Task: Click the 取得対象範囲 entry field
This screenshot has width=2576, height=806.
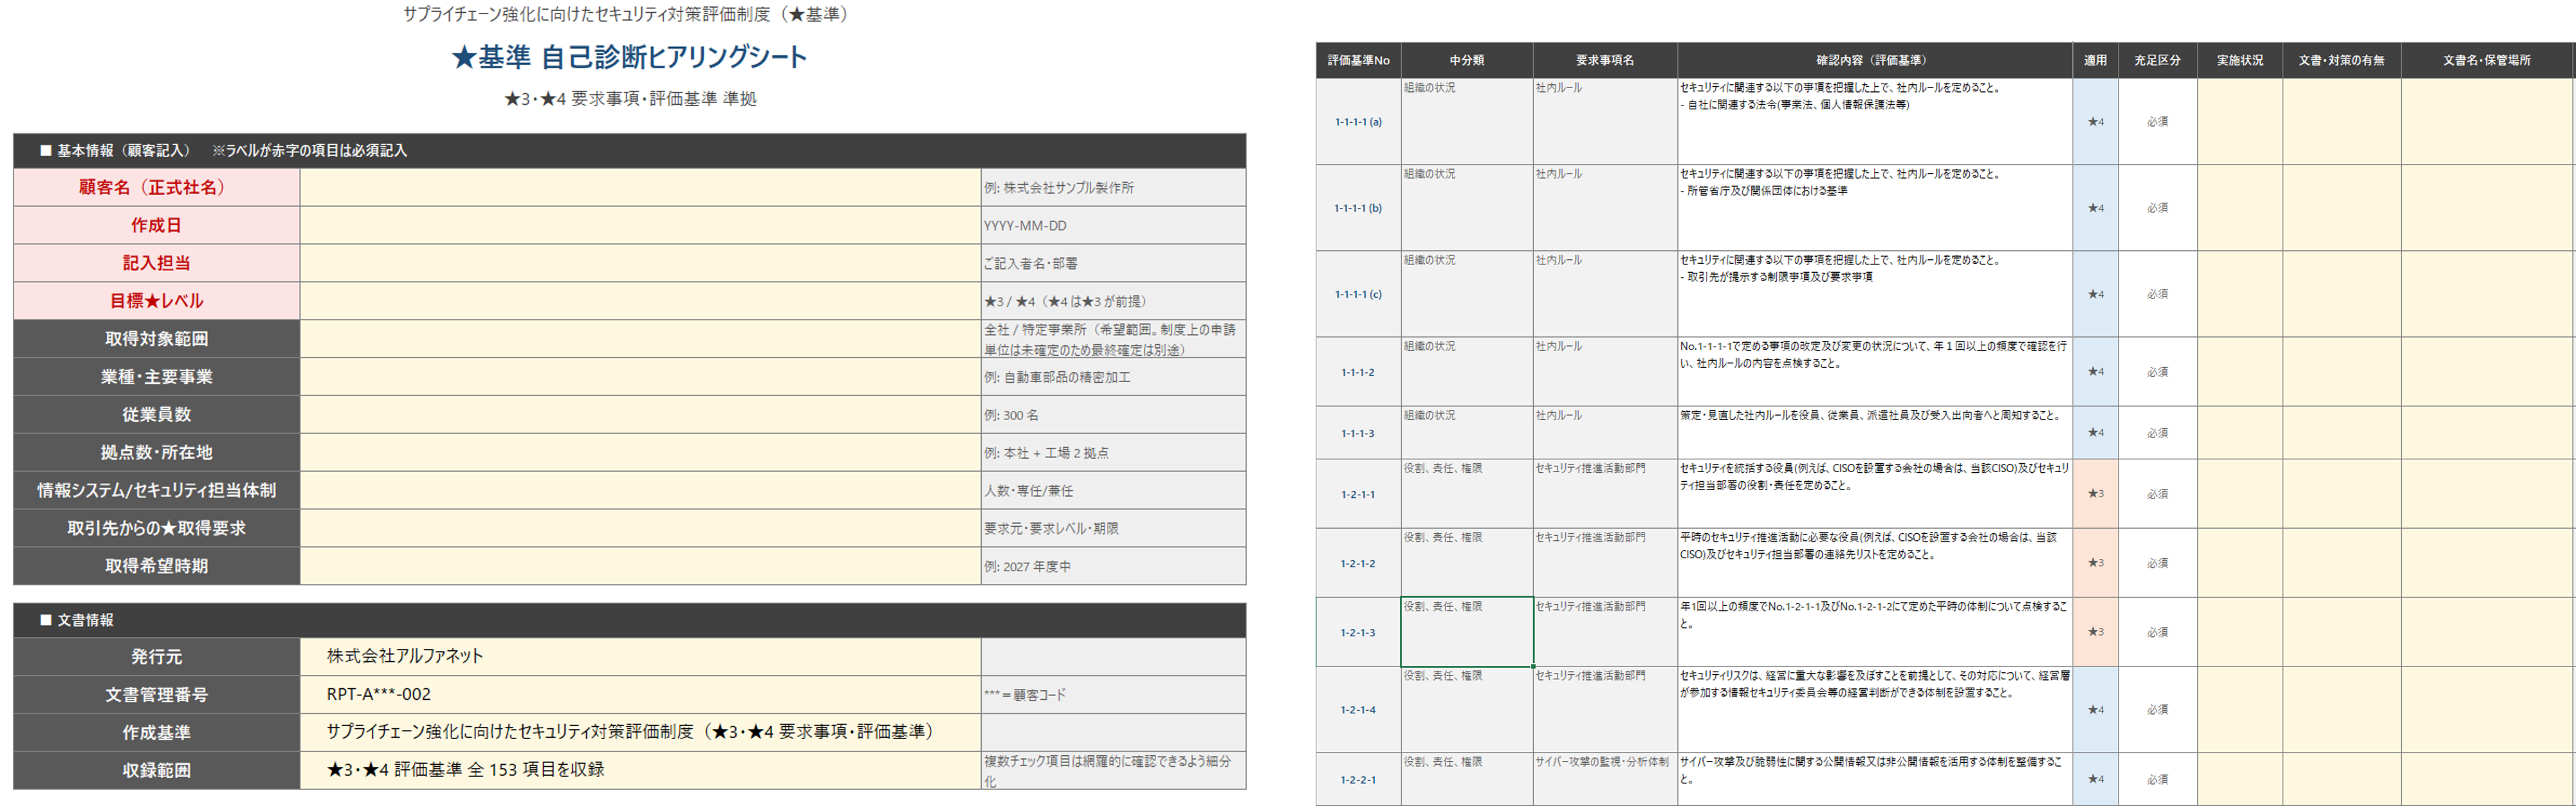Action: click(x=640, y=339)
